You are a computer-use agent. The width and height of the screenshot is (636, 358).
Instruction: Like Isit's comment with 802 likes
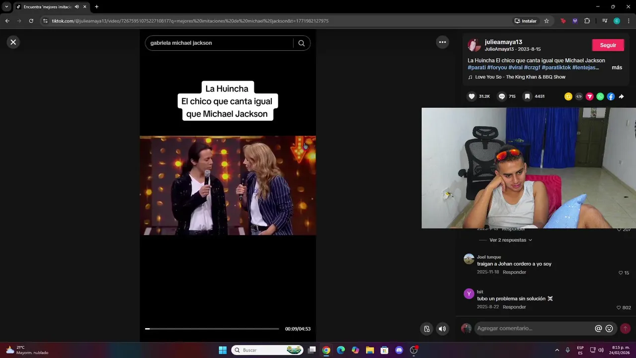click(x=619, y=308)
